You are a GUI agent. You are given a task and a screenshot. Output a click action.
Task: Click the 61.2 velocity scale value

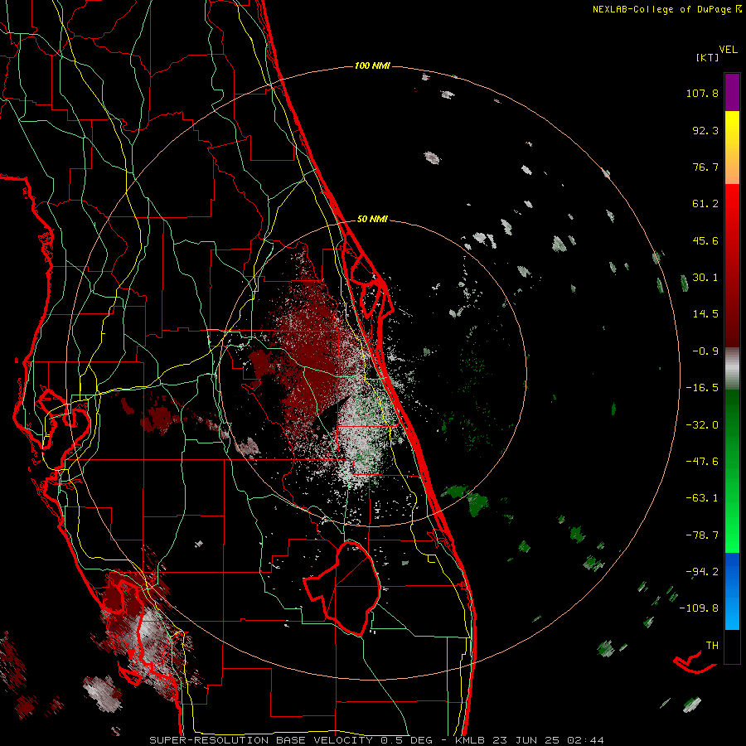tap(705, 204)
